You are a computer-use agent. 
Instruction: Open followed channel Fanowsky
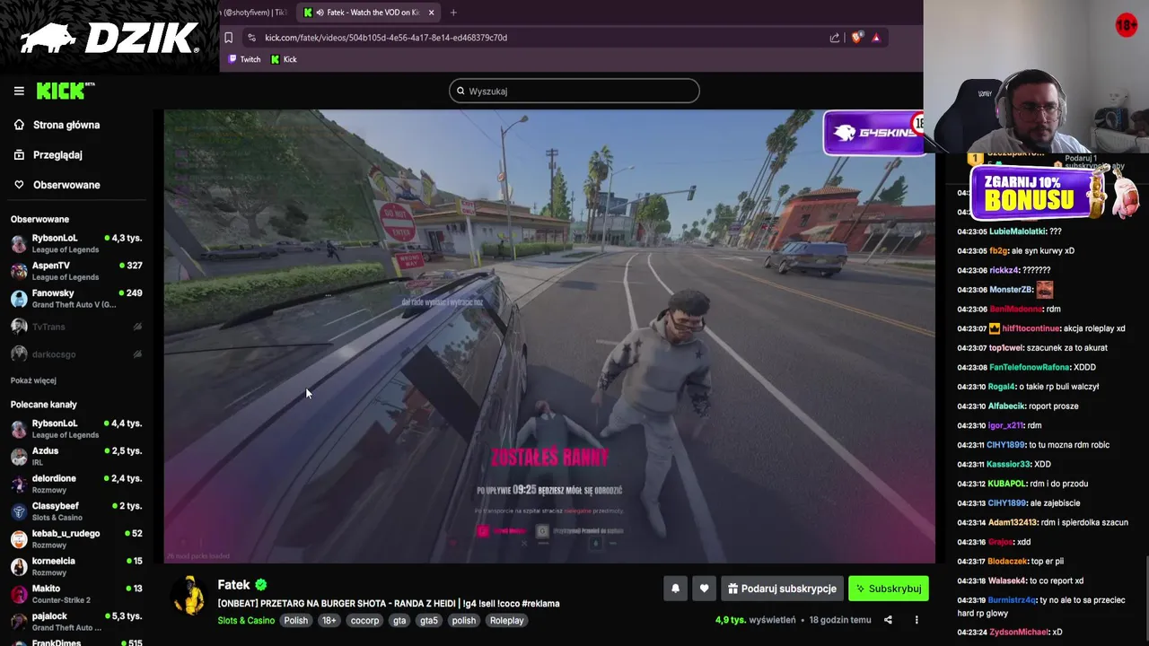click(76, 299)
